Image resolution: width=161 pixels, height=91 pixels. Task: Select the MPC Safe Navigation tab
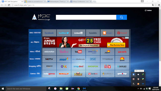tap(12, 2)
